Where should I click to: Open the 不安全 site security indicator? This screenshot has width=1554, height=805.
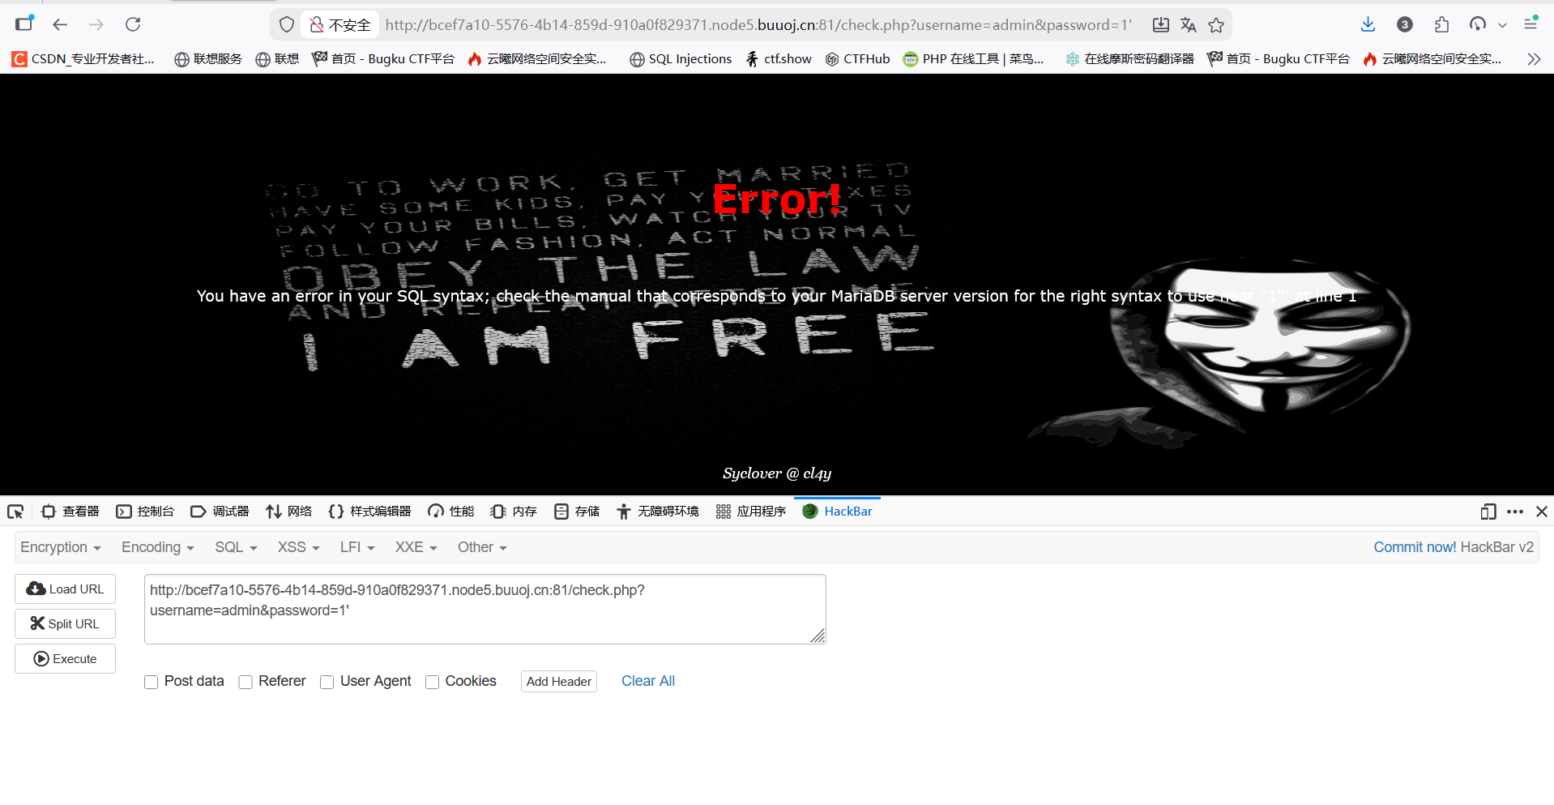click(340, 25)
